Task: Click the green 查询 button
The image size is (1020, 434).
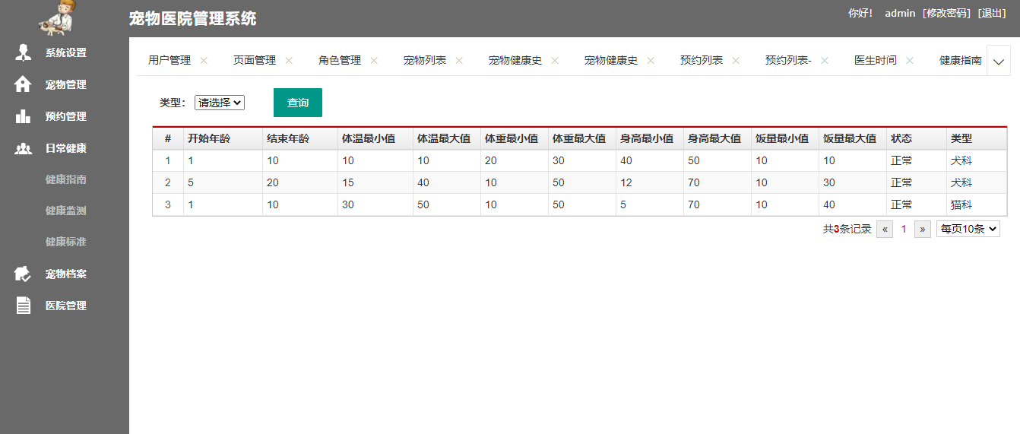Action: [x=298, y=103]
